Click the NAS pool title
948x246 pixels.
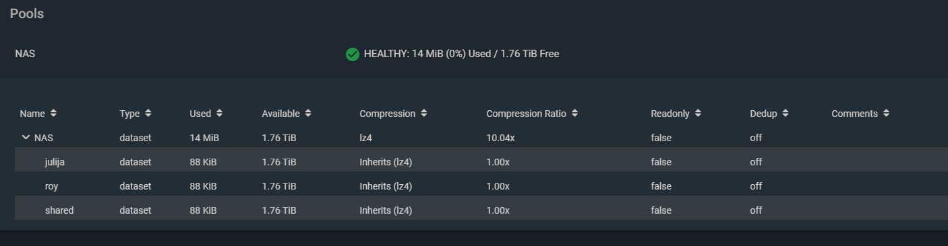click(25, 54)
